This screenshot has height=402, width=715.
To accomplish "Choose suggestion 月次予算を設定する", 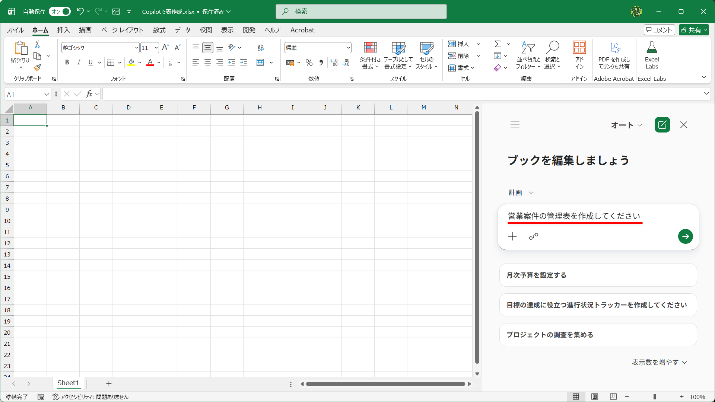I will [x=598, y=275].
